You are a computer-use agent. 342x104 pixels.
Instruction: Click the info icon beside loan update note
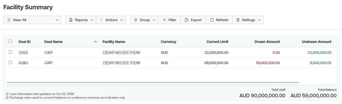pyautogui.click(x=7, y=94)
